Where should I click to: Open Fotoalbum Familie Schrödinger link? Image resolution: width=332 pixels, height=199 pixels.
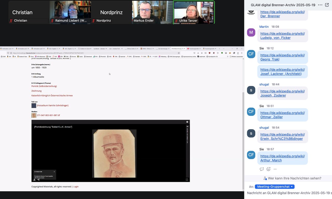53,105
